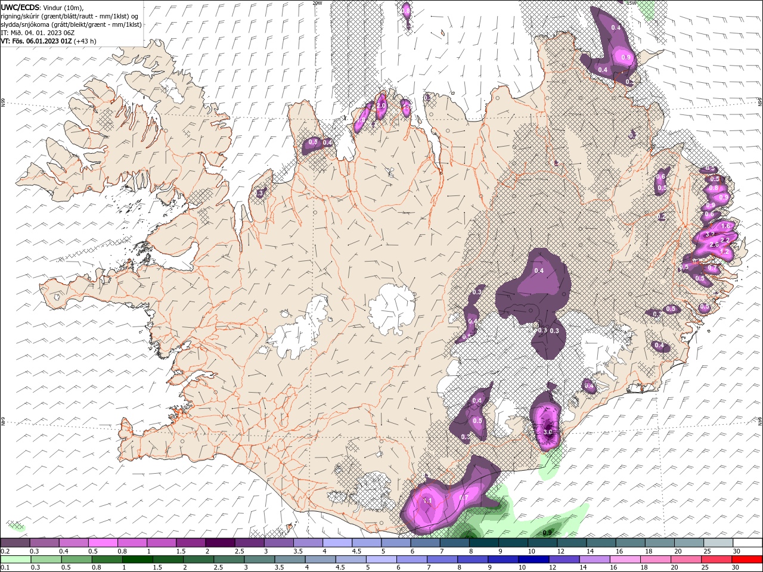Screen dimensions: 763x572
Task: Click bottom legend swatch between 0.1 and 0.3
Action: pyautogui.click(x=15, y=559)
